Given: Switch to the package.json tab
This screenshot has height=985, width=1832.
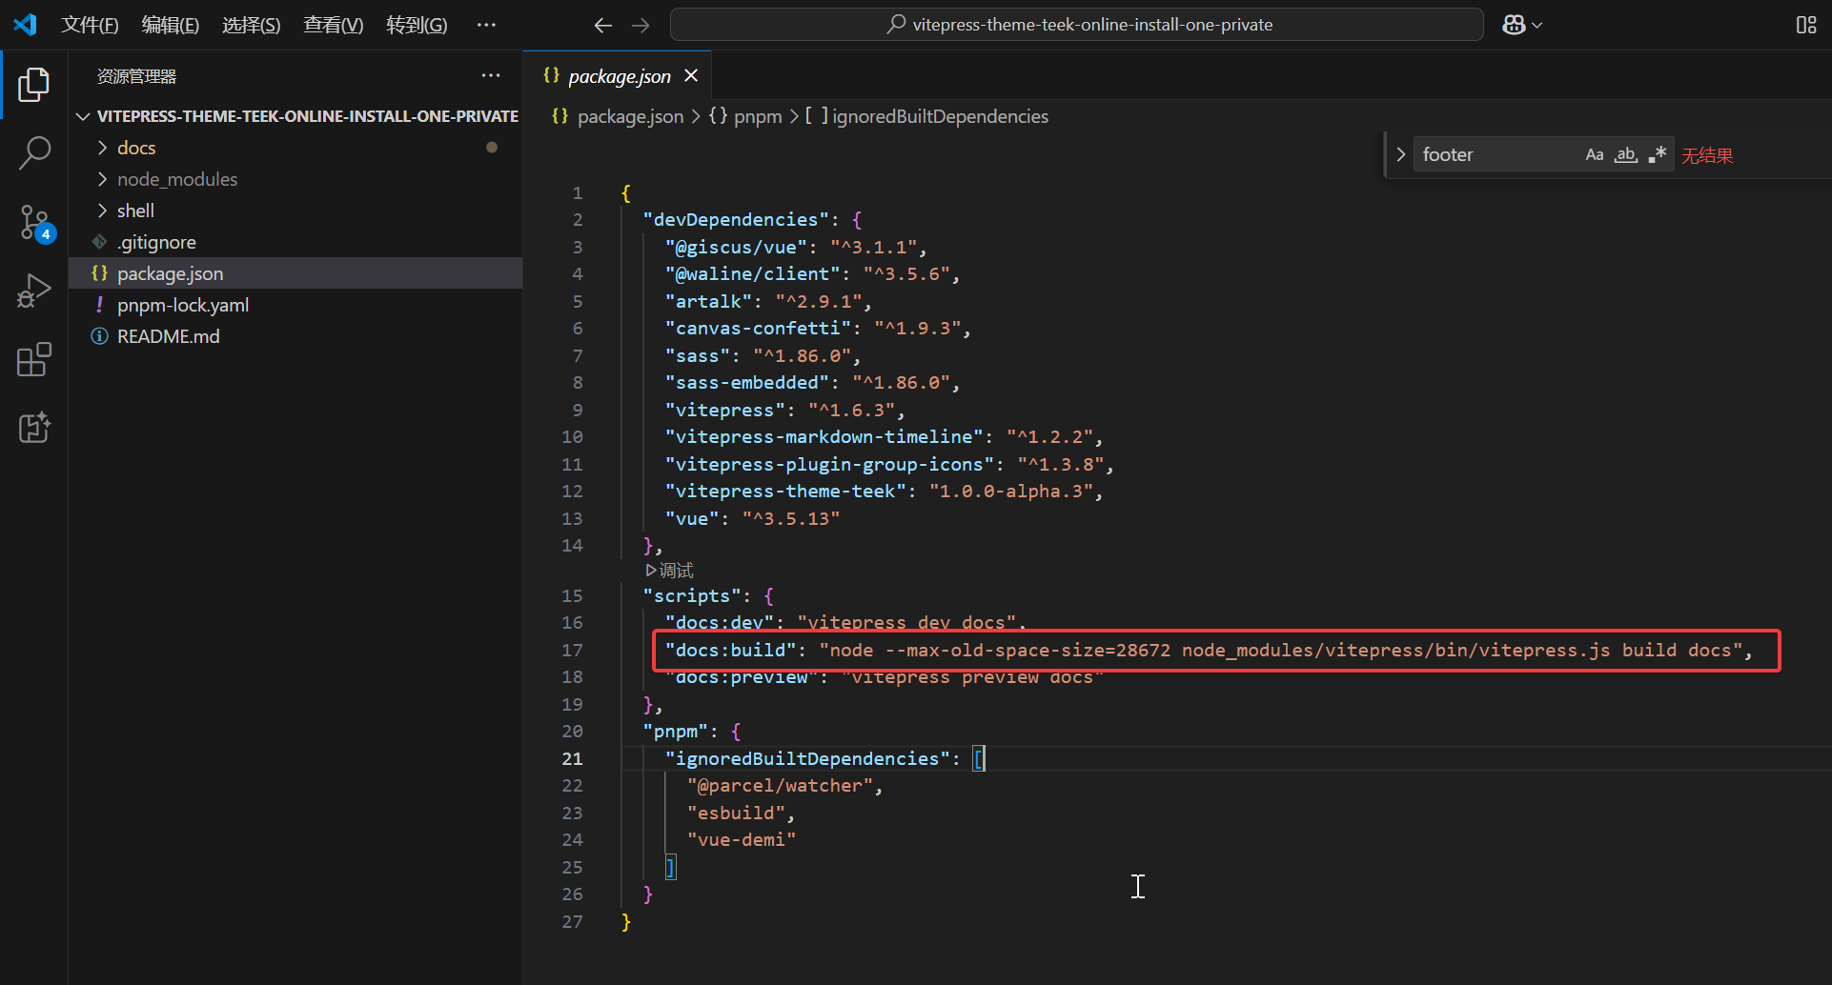Looking at the screenshot, I should click(619, 76).
